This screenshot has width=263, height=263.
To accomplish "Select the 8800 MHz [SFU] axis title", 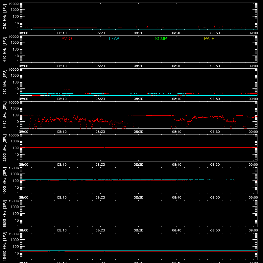I will 4,213.
